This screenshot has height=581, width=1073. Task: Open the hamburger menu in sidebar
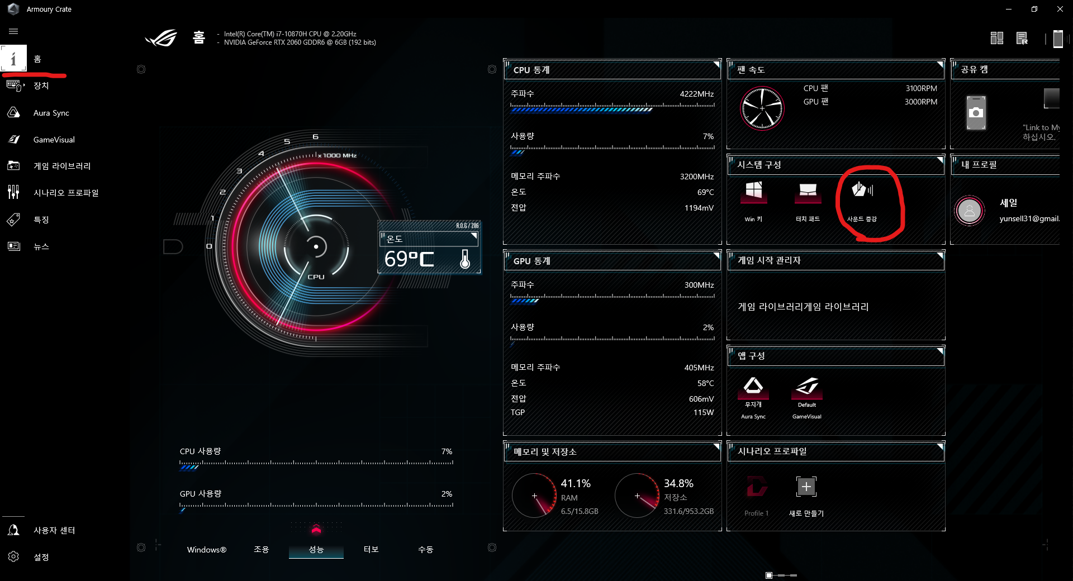[x=13, y=31]
